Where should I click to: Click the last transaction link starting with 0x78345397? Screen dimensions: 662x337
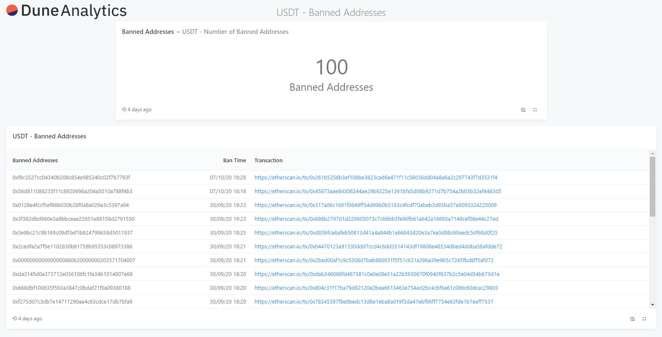(x=374, y=302)
